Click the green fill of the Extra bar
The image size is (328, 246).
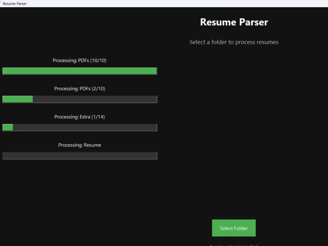point(8,127)
